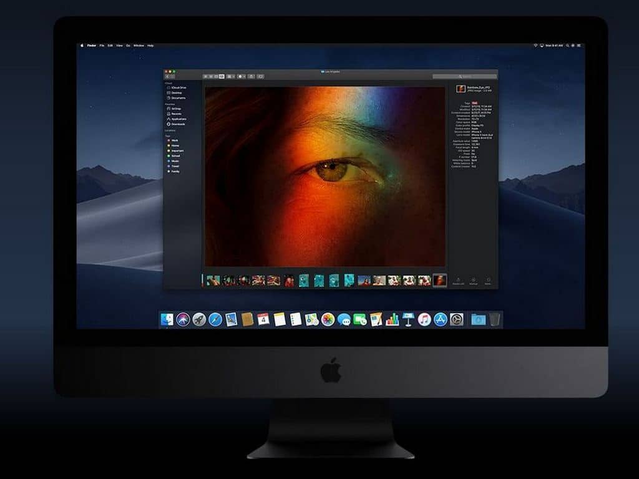Open iCloud Drive in the sidebar

point(176,87)
